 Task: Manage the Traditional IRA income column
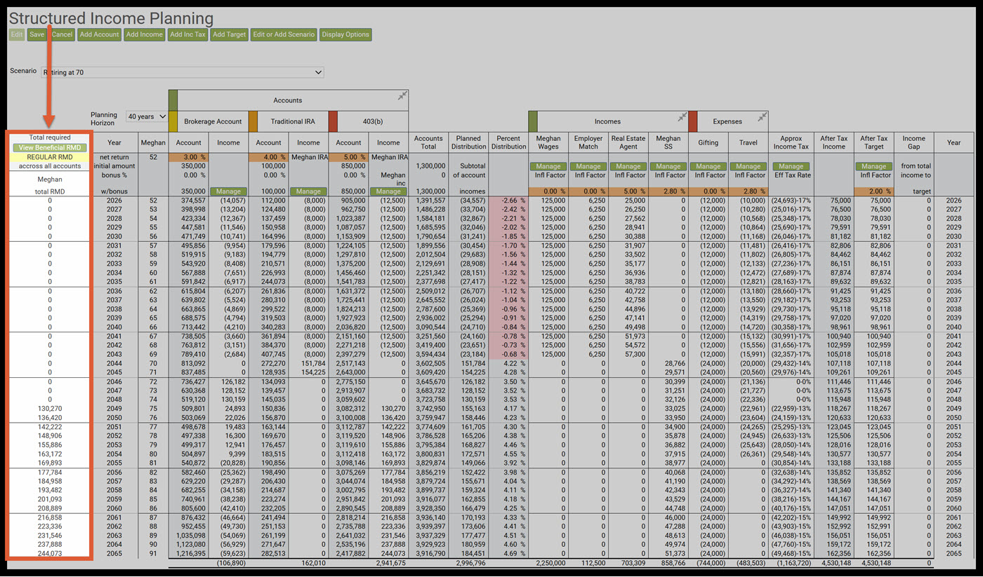coord(308,191)
